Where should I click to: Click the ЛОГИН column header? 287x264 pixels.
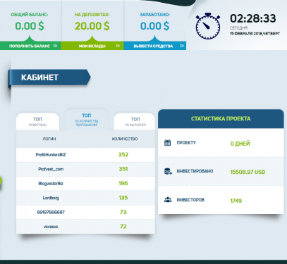[49, 139]
